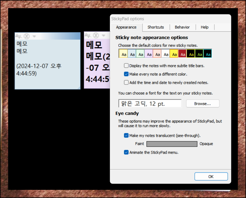Uncheck Animate the StickyPad menu

[126, 152]
